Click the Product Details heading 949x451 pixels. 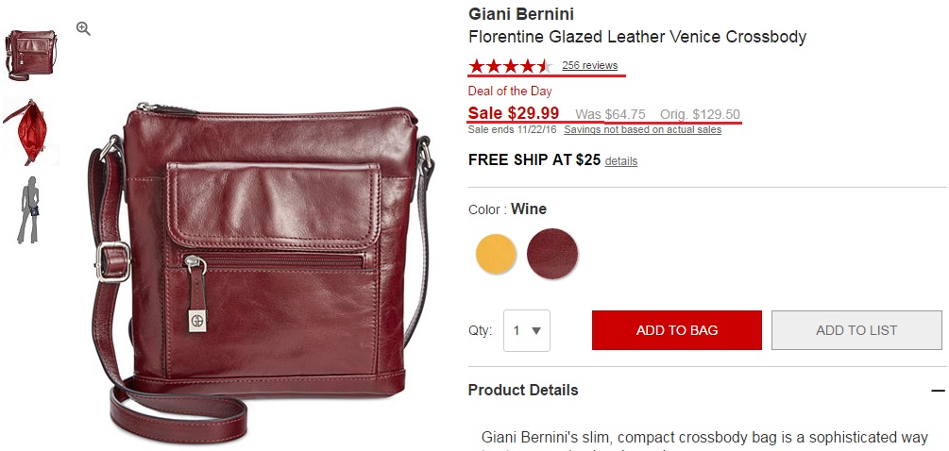coord(523,391)
